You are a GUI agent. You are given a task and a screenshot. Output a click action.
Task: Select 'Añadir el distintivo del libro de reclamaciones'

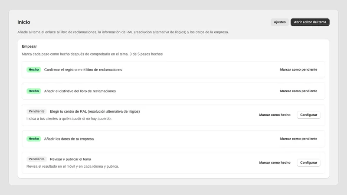[x=80, y=91]
